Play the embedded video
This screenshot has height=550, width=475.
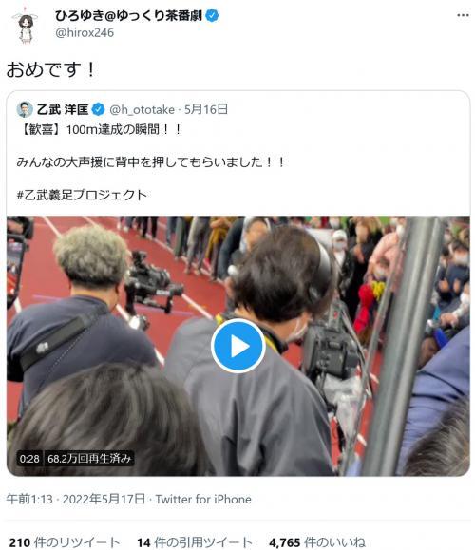coord(237,346)
